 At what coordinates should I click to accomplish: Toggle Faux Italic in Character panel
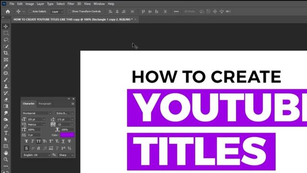33,141
